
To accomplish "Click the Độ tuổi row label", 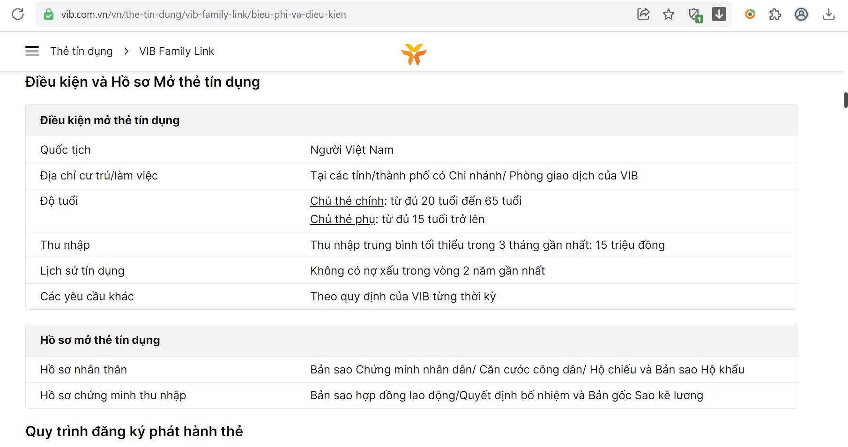I will [x=59, y=201].
